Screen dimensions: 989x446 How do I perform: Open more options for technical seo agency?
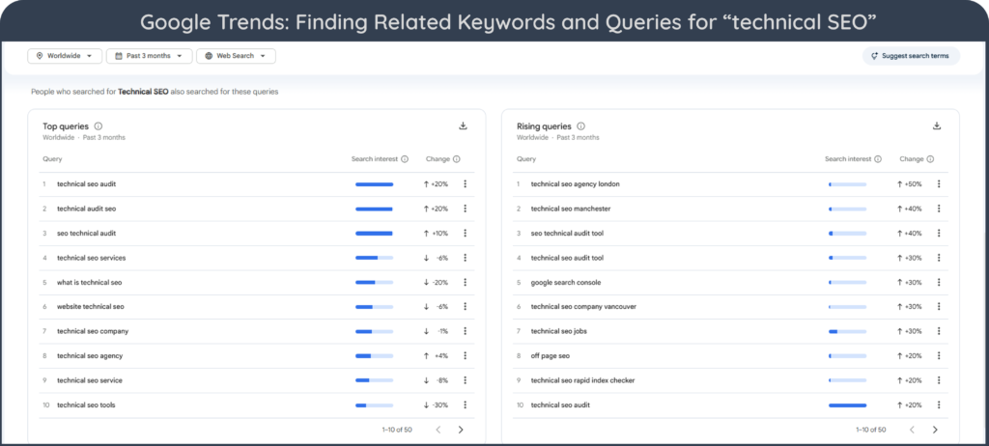(465, 356)
